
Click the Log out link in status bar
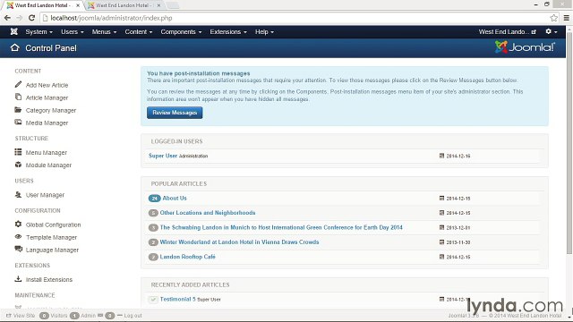133,316
